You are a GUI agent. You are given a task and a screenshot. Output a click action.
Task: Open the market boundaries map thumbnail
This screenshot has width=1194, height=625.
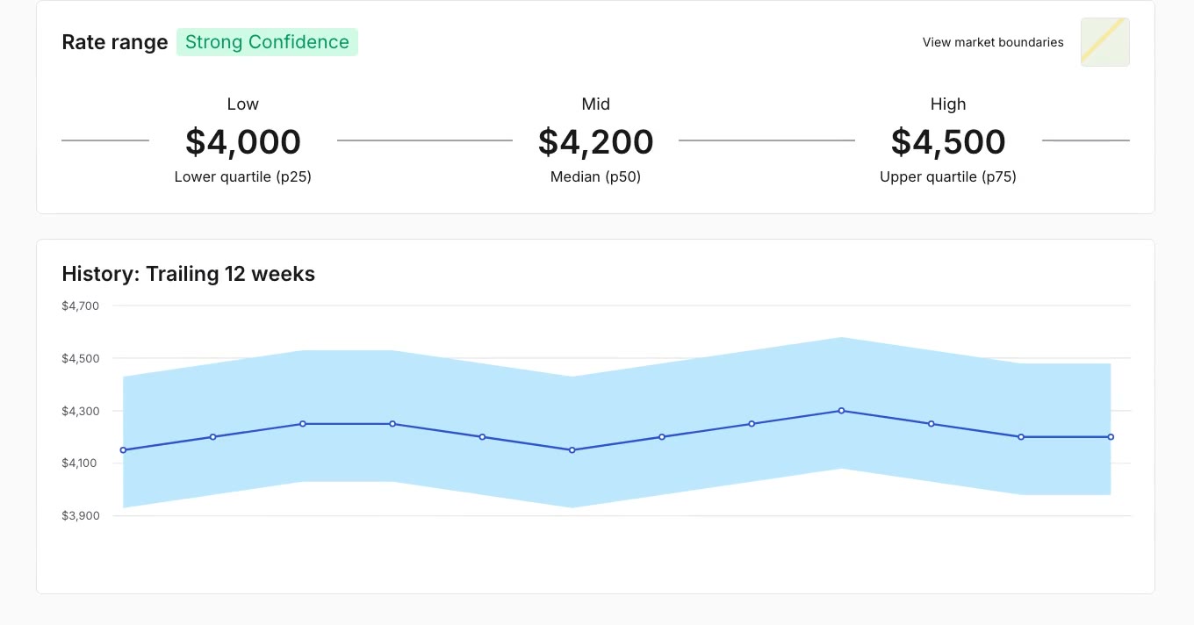[1104, 42]
